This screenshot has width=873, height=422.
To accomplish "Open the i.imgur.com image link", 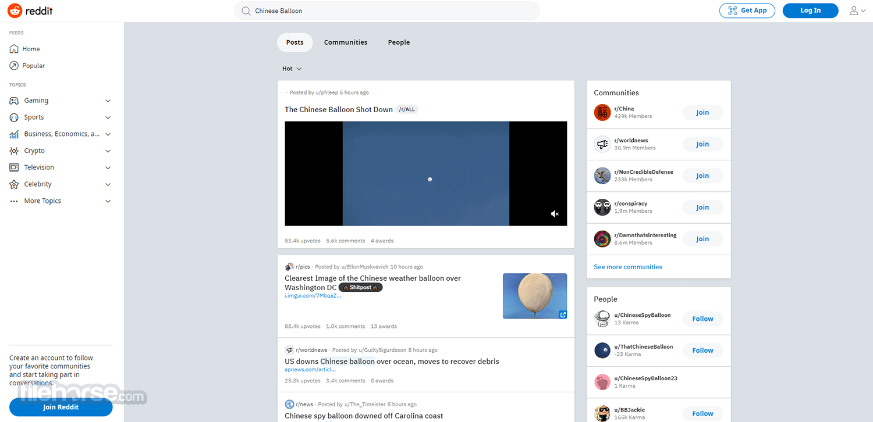I will click(x=313, y=296).
